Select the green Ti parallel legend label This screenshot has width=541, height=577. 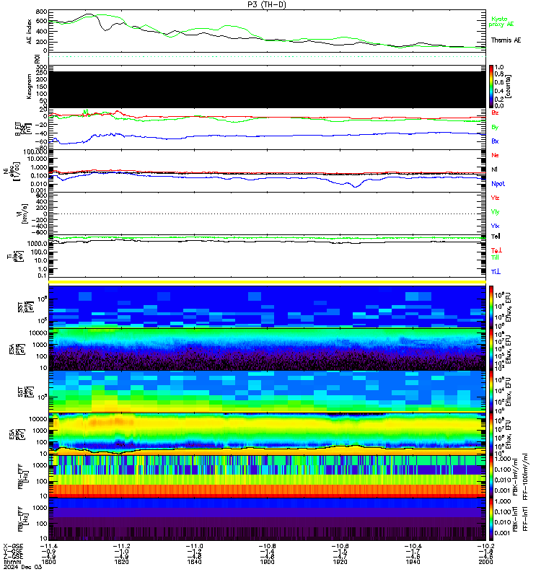[495, 257]
